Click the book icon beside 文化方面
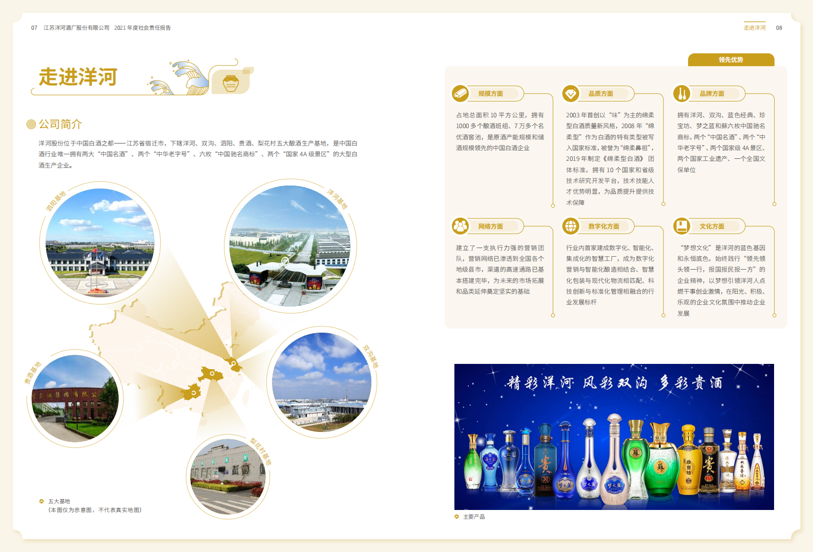 (x=681, y=226)
